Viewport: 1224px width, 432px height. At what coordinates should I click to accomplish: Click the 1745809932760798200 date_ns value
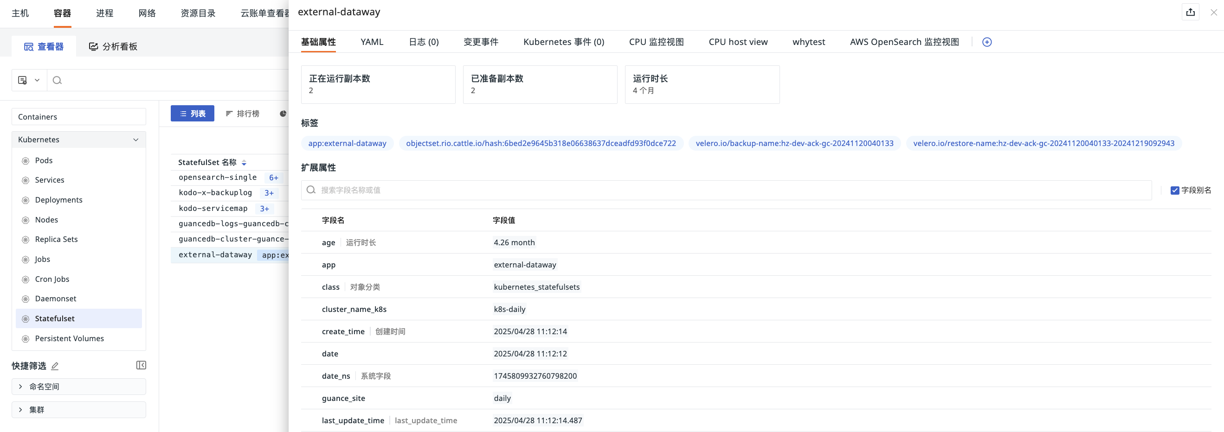[535, 376]
